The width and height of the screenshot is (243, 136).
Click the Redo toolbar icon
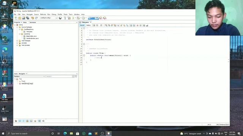click(36, 18)
